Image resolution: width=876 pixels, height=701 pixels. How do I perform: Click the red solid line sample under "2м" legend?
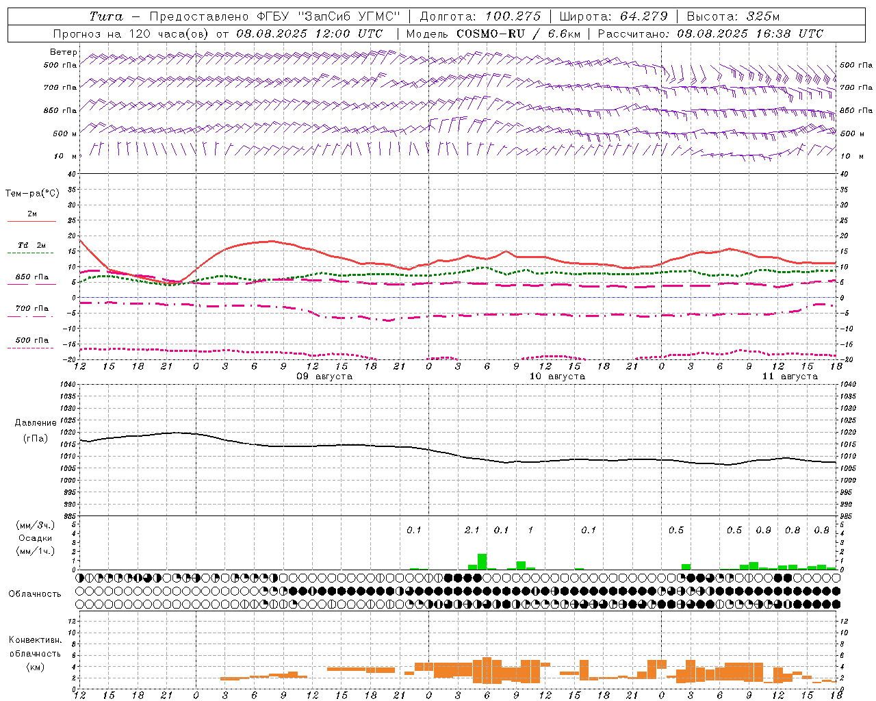[31, 221]
